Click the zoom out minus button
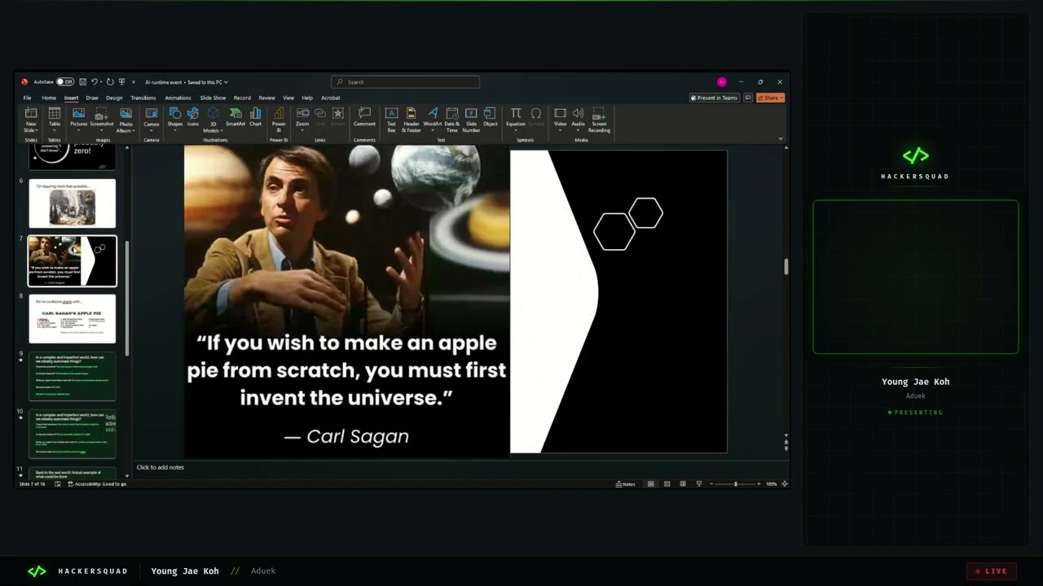The height and width of the screenshot is (586, 1043). point(711,484)
